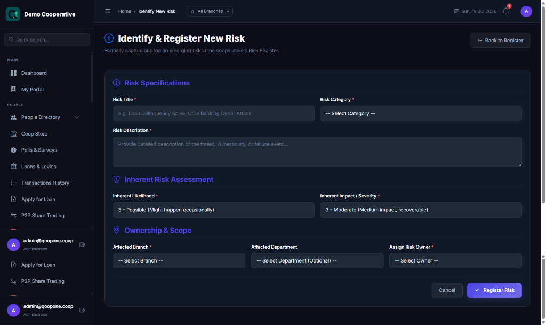Click the Demo Cooperative logo icon

tap(13, 14)
